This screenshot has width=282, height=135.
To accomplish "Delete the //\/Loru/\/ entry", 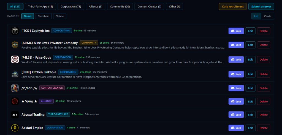I will [264, 88].
